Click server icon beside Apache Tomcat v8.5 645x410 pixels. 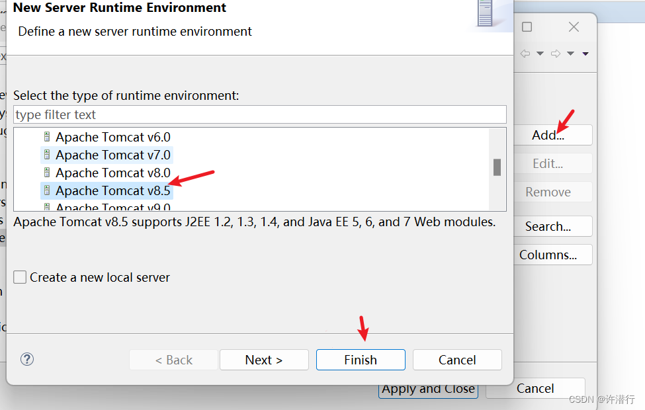point(47,190)
